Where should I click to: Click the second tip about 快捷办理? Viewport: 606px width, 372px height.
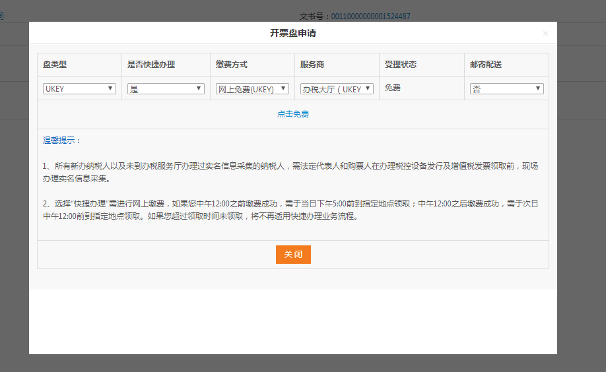290,210
